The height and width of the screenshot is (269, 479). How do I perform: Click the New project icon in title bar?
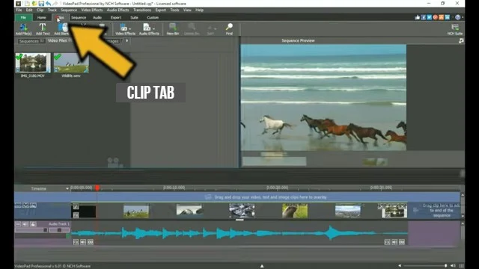27,3
